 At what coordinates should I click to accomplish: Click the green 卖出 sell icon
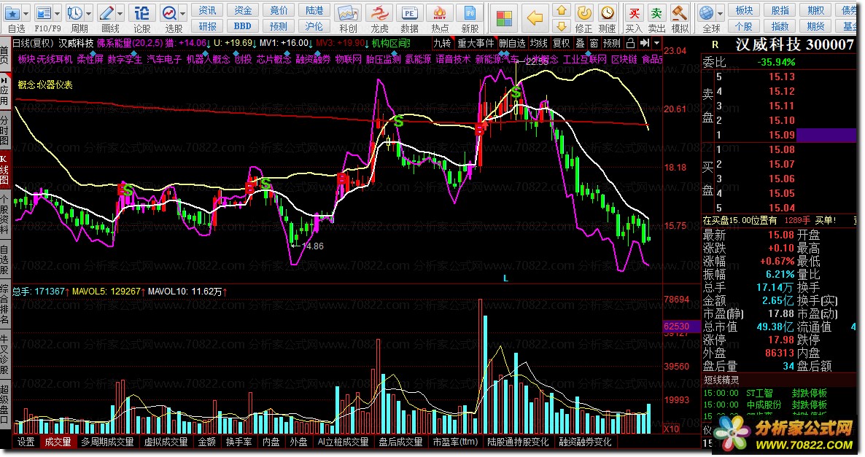click(x=656, y=13)
